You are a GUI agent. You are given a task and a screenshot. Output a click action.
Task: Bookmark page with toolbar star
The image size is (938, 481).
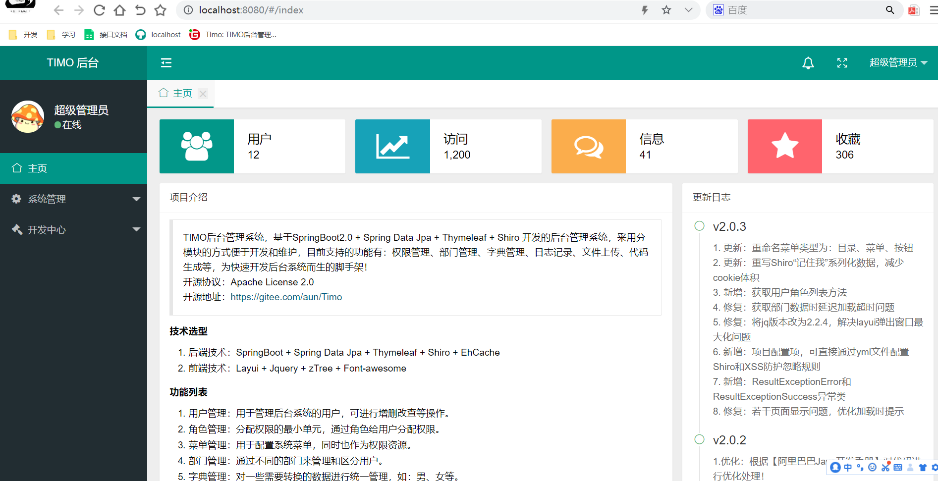(x=160, y=10)
